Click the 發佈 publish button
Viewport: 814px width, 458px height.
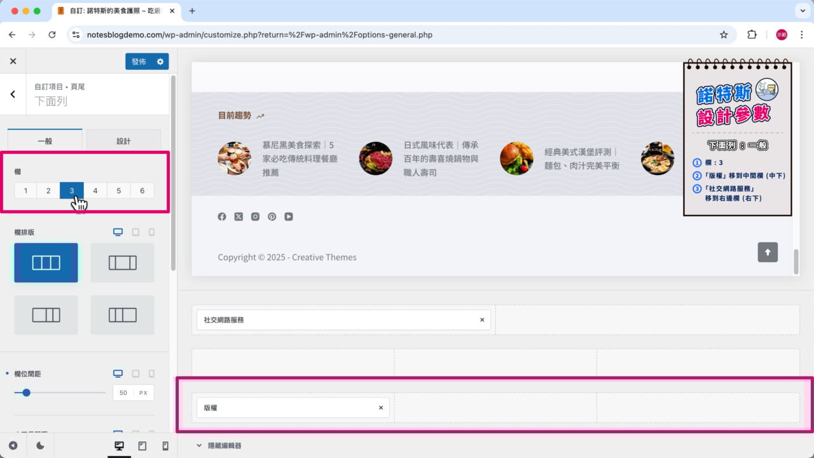pyautogui.click(x=139, y=62)
